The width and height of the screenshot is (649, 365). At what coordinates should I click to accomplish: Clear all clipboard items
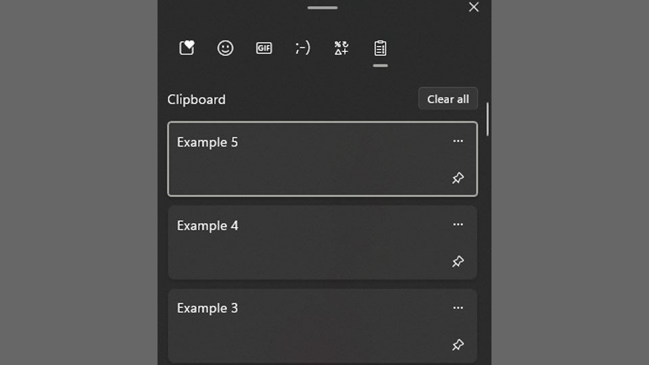point(448,99)
